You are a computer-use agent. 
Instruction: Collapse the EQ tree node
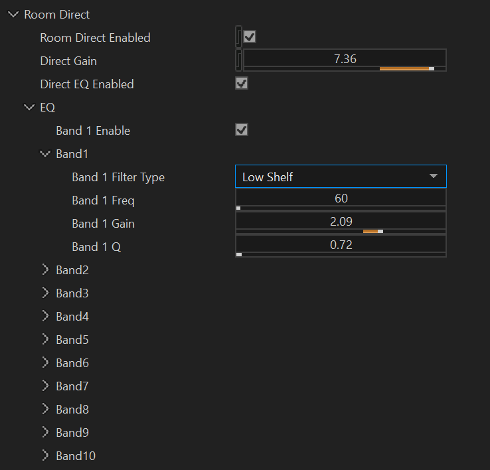(29, 107)
